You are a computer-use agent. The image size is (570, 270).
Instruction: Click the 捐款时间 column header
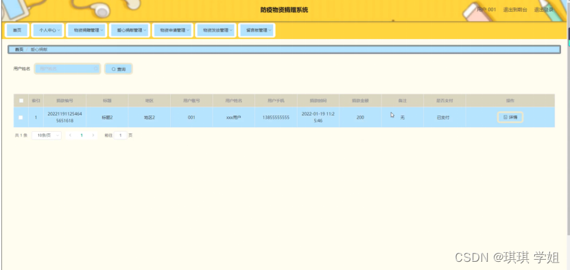318,100
